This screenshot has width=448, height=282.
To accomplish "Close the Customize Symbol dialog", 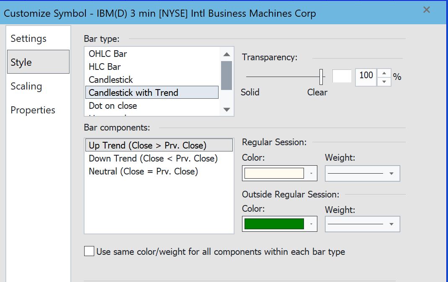I will click(427, 10).
